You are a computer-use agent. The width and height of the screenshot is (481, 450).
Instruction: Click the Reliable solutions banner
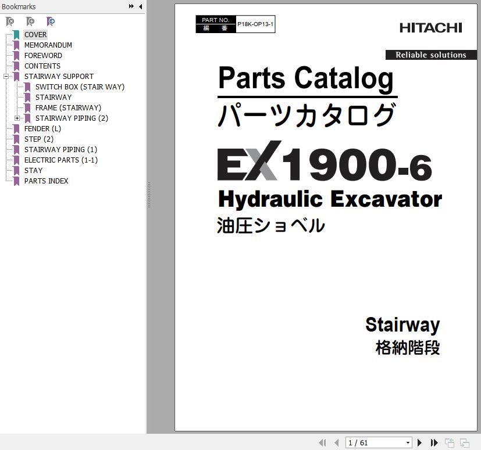coord(431,55)
